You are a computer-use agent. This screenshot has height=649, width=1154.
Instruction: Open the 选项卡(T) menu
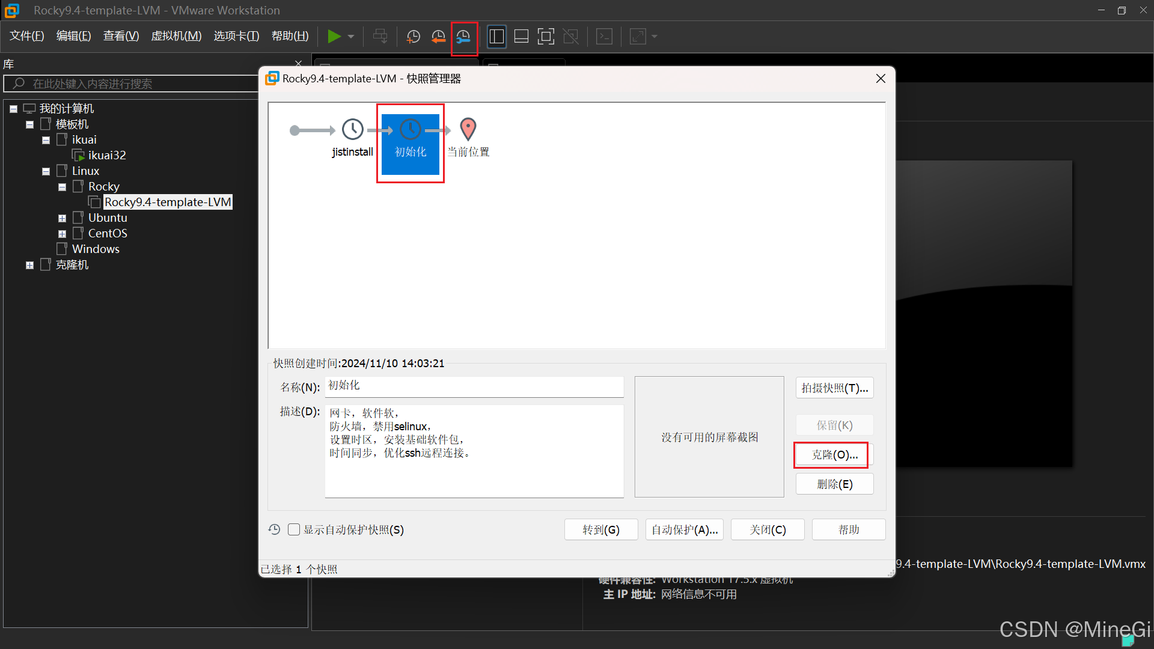pos(236,36)
